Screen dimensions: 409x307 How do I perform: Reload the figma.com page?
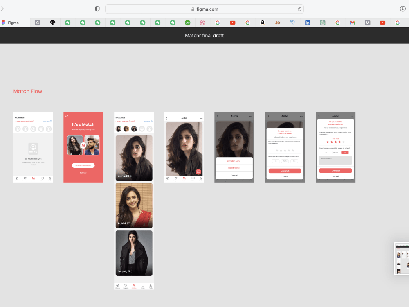coord(299,9)
